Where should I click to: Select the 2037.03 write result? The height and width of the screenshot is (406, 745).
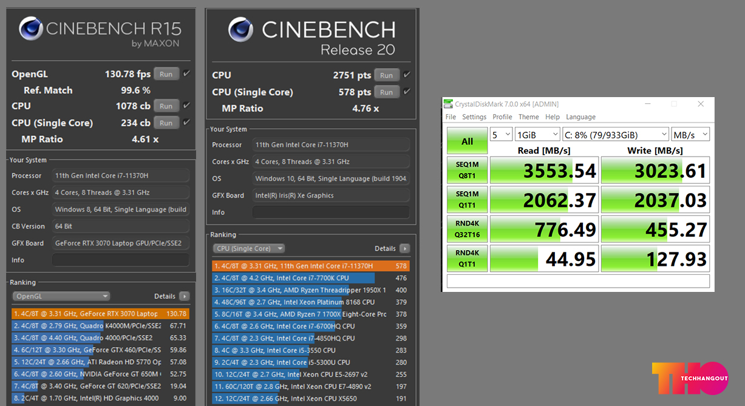click(x=655, y=199)
